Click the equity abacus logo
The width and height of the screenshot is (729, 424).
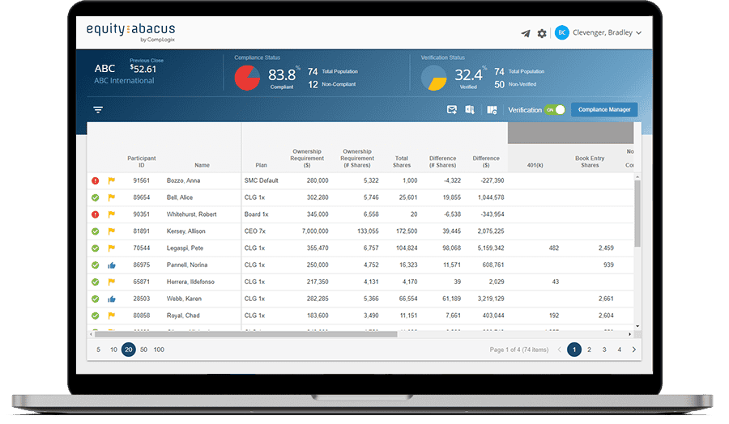click(x=130, y=32)
